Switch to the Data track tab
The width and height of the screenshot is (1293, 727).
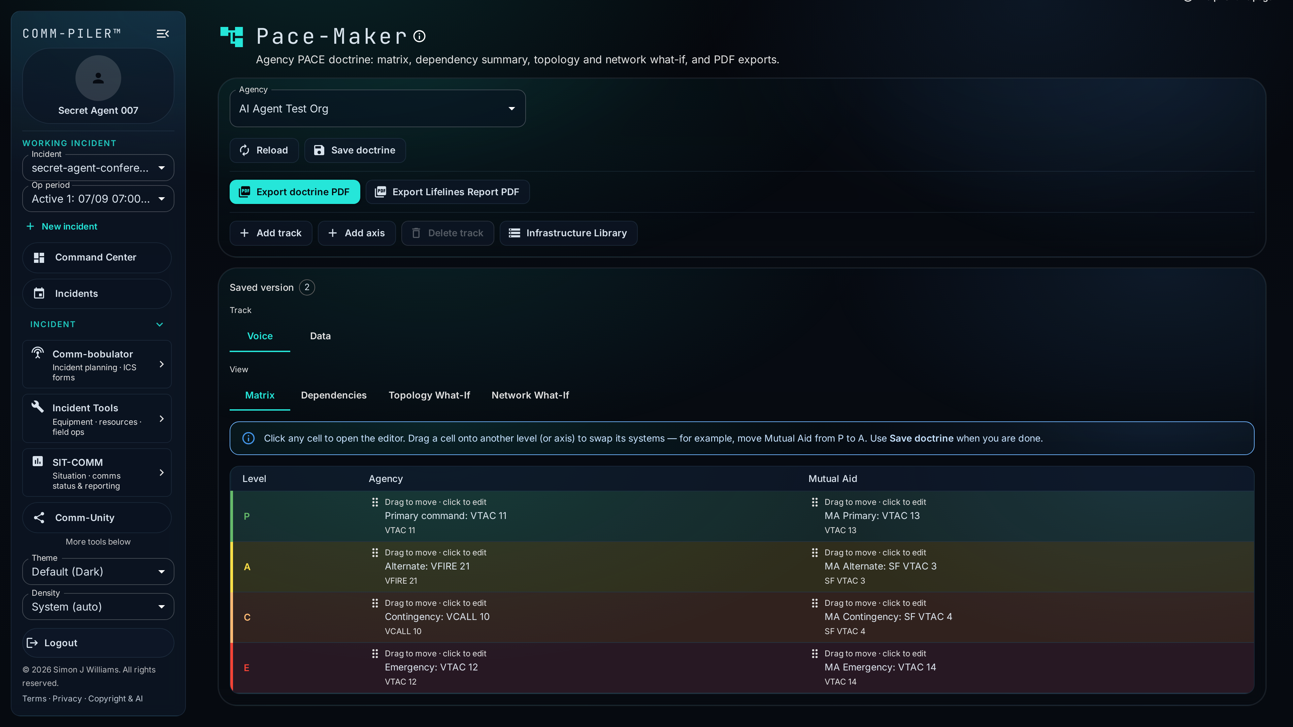click(x=320, y=336)
